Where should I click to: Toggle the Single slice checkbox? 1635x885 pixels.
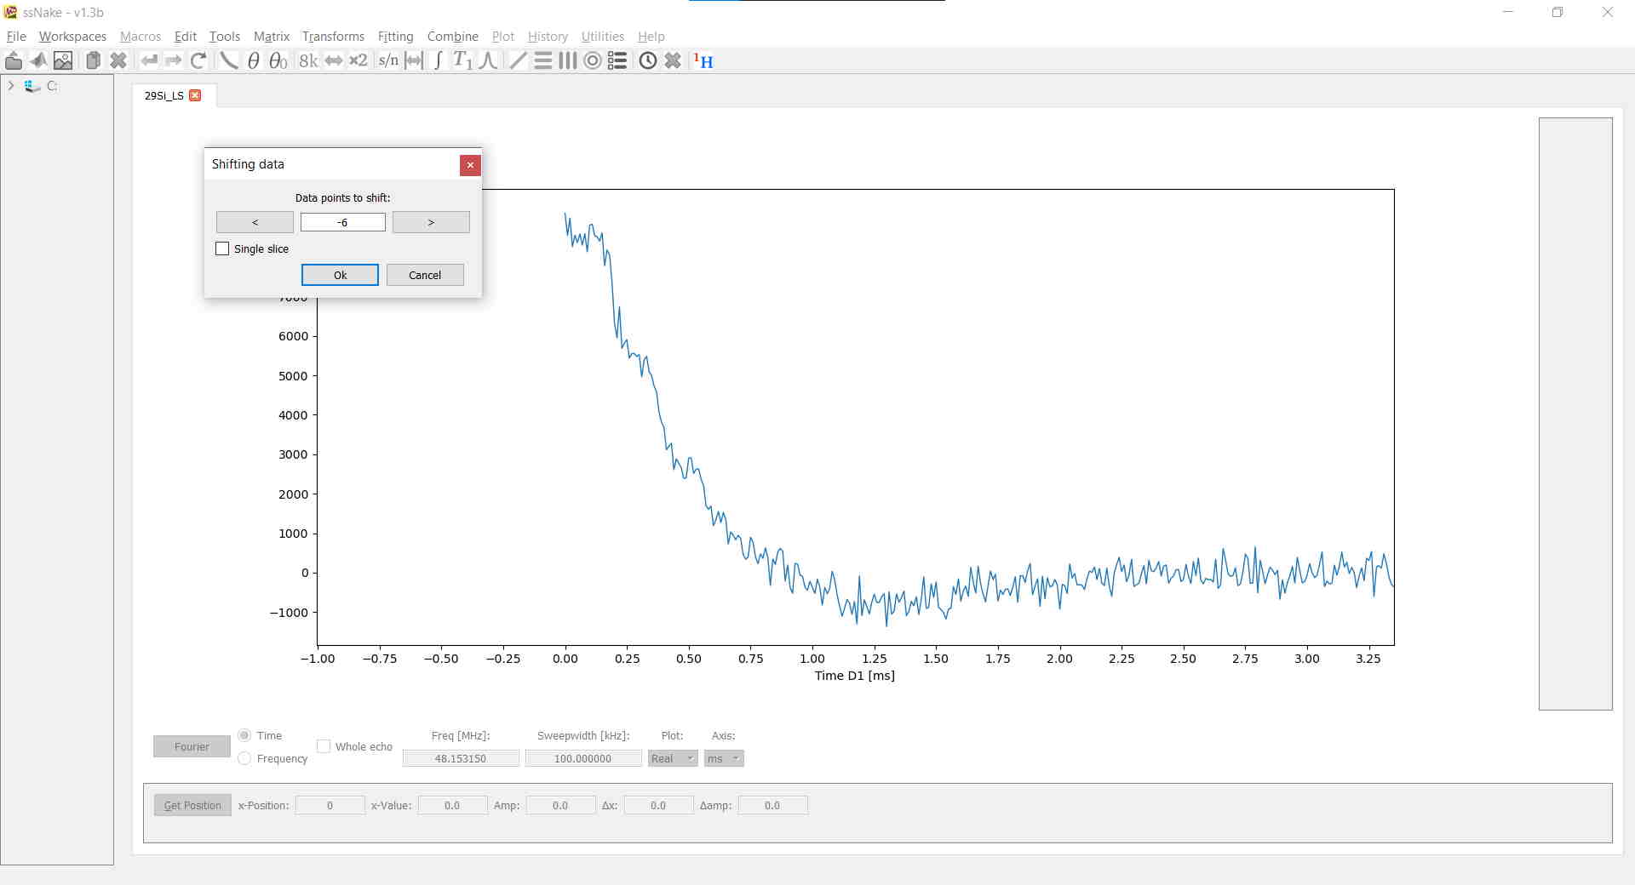point(223,248)
